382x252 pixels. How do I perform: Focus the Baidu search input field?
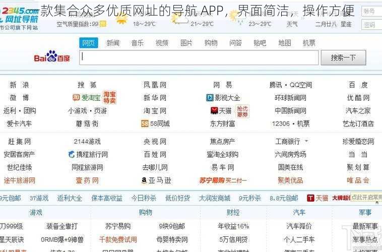199,57
